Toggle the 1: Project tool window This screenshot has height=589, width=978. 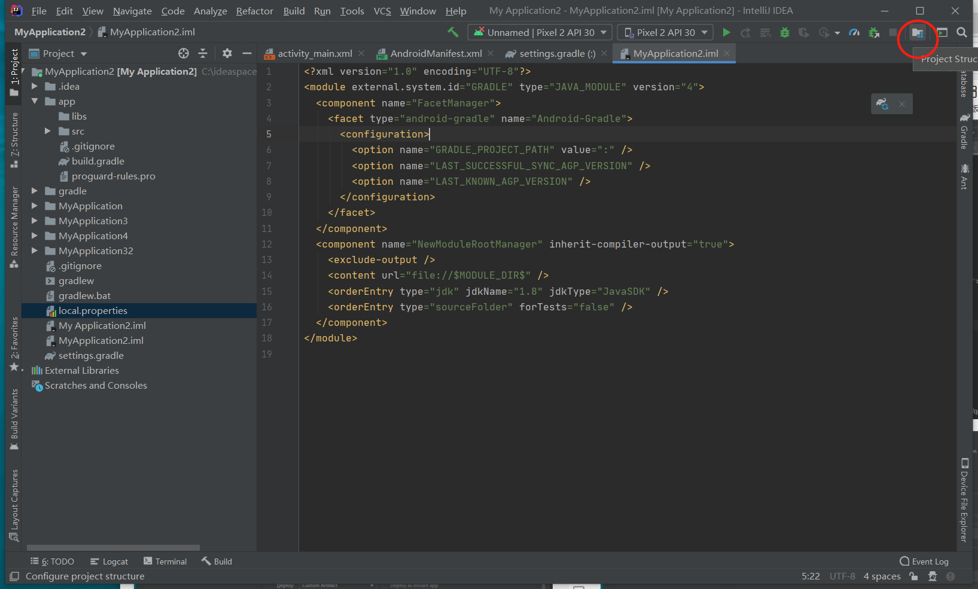click(x=14, y=73)
